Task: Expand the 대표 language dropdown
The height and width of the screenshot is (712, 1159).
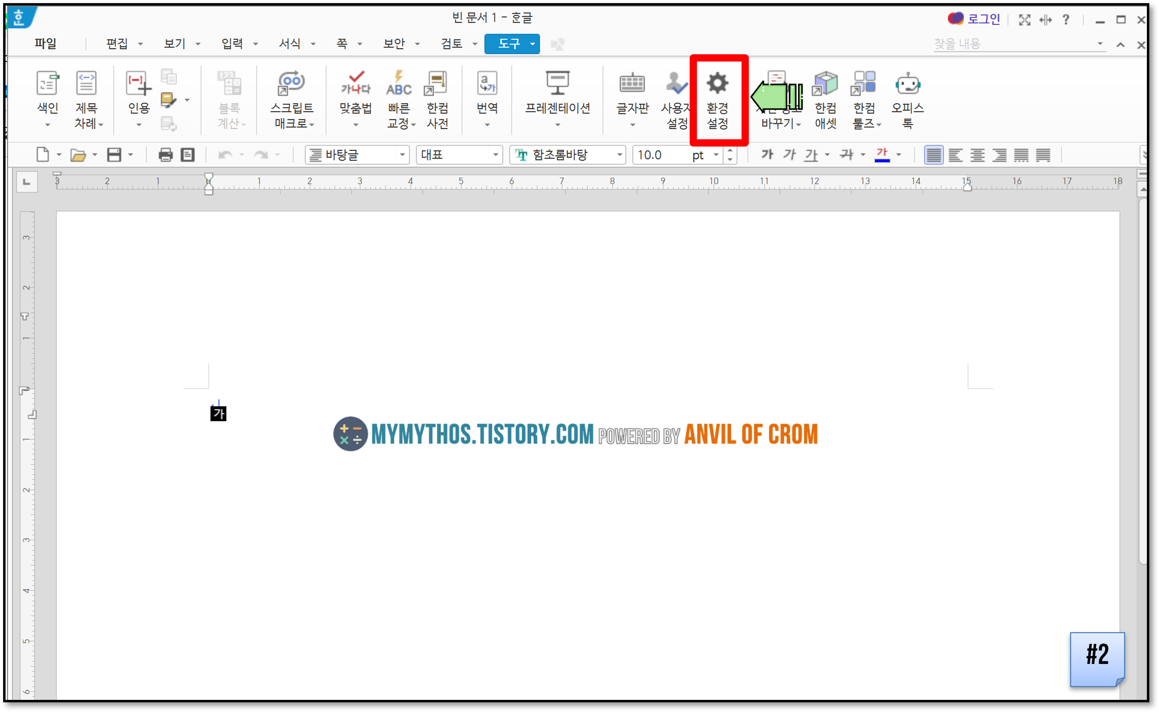Action: [x=495, y=155]
